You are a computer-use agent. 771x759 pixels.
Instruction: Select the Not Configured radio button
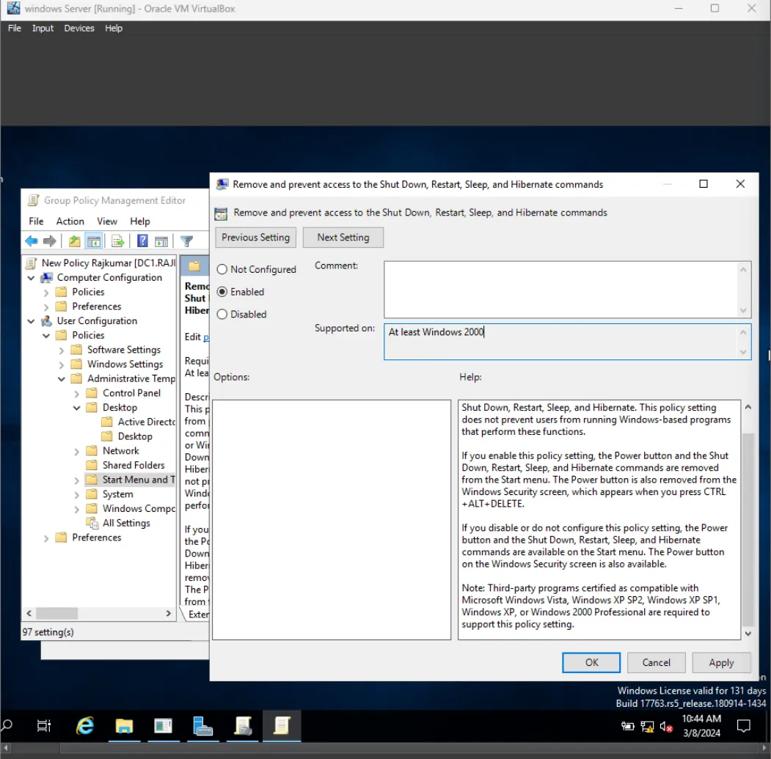point(222,269)
